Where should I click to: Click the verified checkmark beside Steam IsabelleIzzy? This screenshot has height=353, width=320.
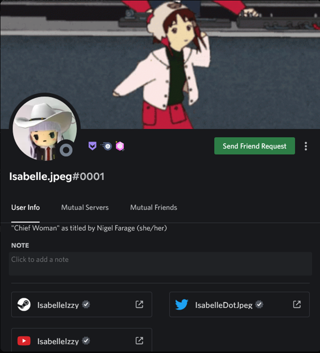(86, 304)
